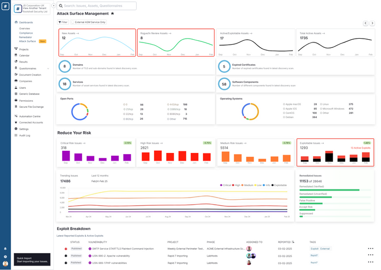Click the Settings gear in sidebar
The width and height of the screenshot is (381, 270).
tap(16, 129)
